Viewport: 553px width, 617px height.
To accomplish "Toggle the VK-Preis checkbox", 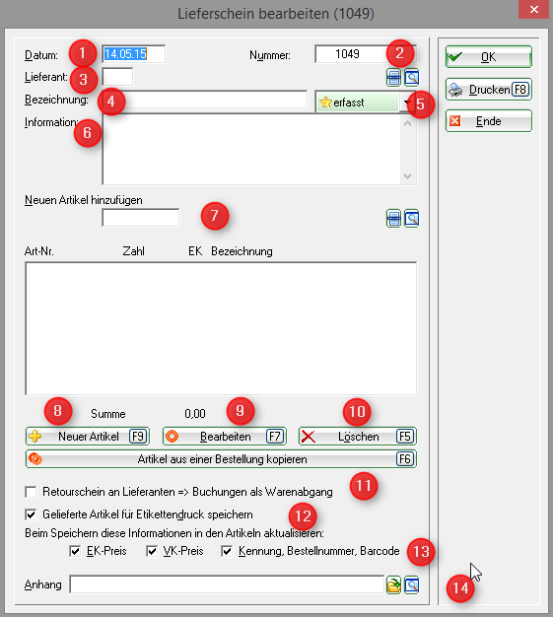I will click(x=152, y=551).
